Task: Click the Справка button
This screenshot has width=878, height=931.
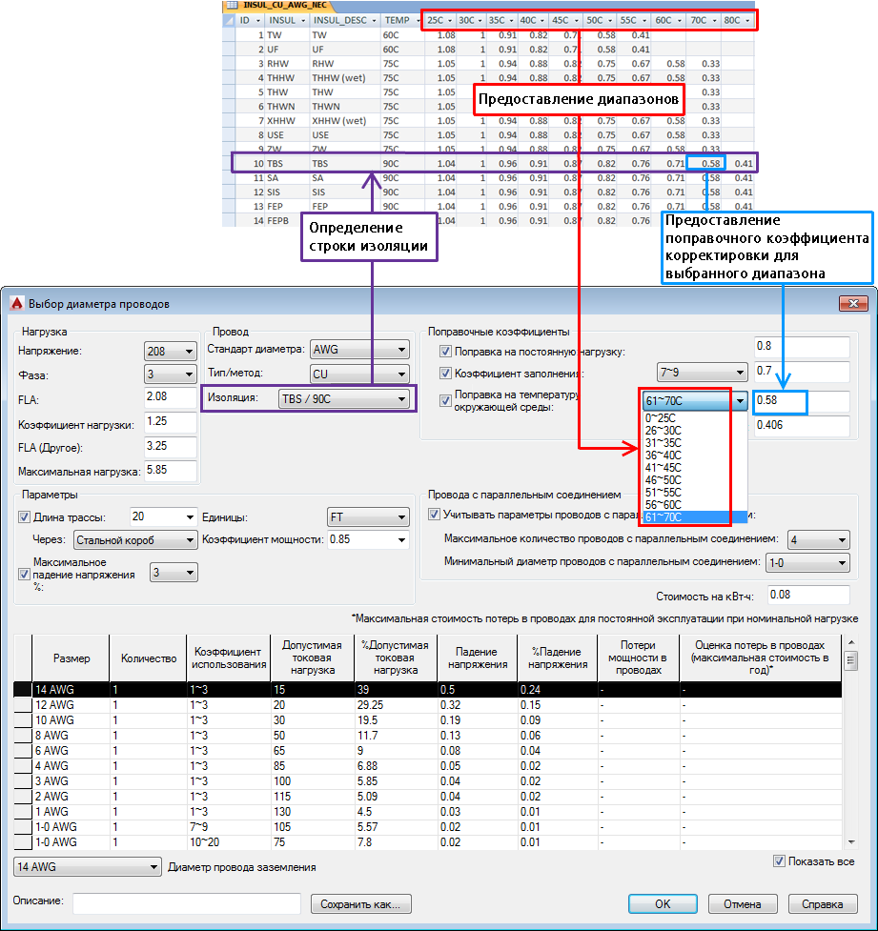Action: tap(822, 903)
